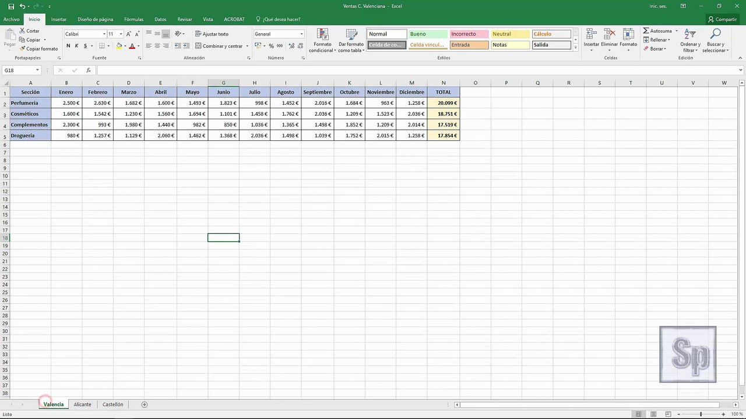Open Dar formato como tabla menu

tap(351, 41)
